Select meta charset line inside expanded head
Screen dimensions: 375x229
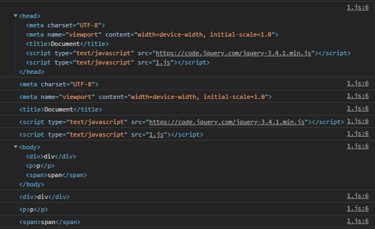(x=66, y=25)
